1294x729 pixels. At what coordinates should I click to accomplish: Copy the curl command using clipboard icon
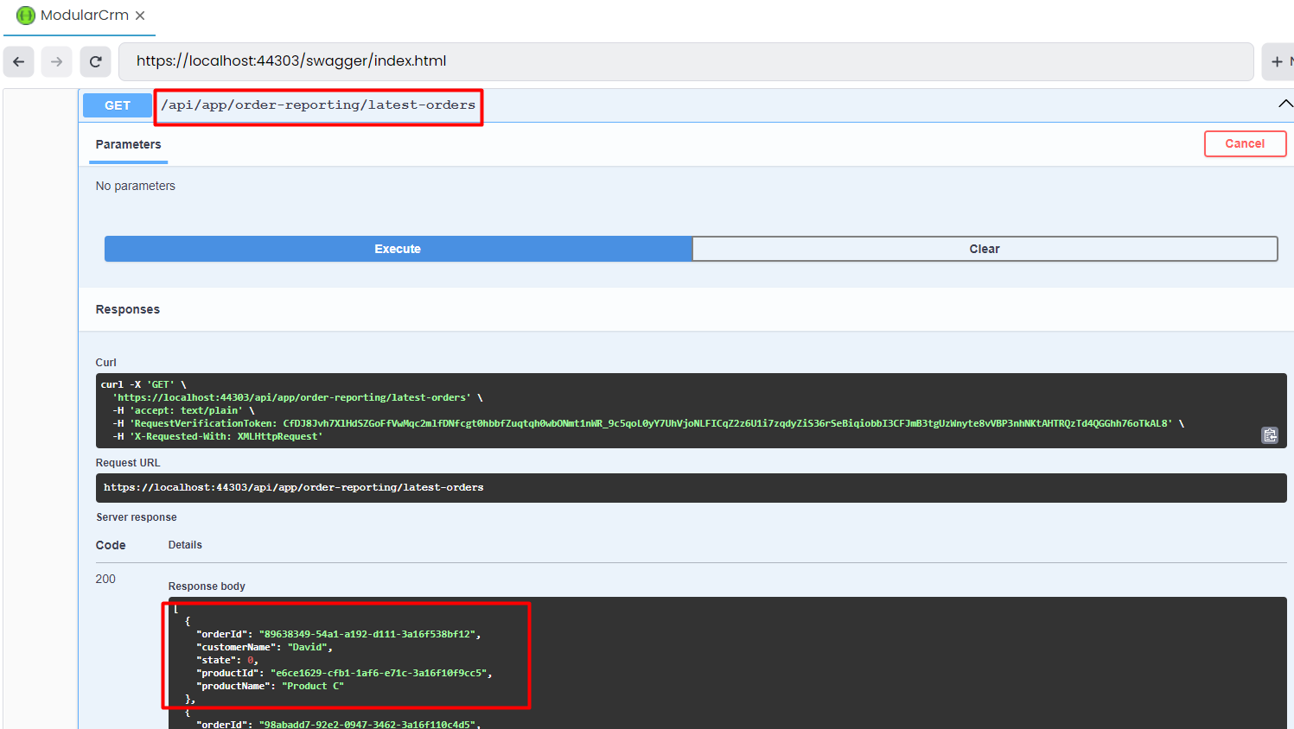click(x=1269, y=435)
